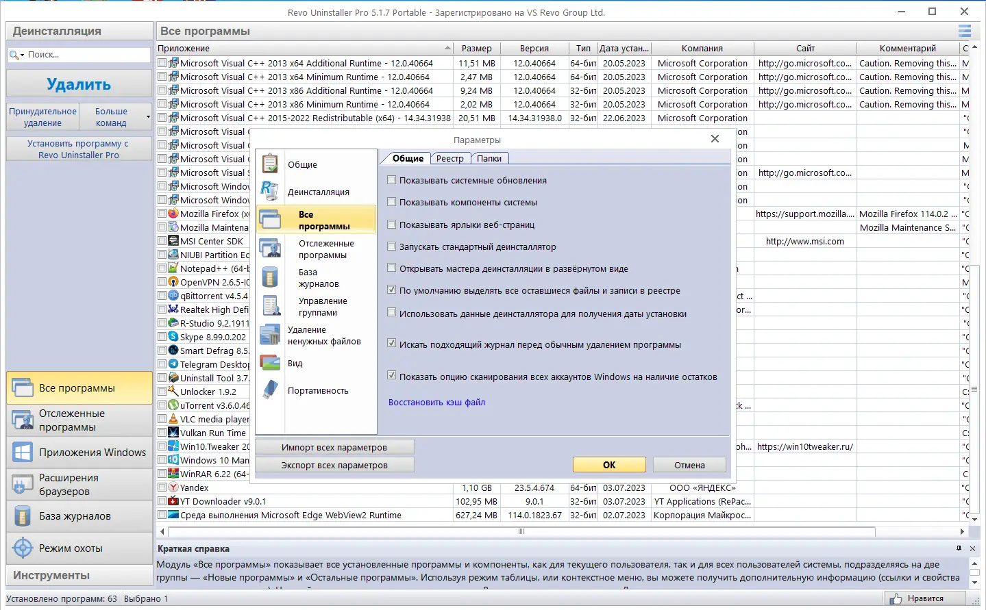
Task: Open the Отслеженные программы settings icon
Action: [x=271, y=249]
